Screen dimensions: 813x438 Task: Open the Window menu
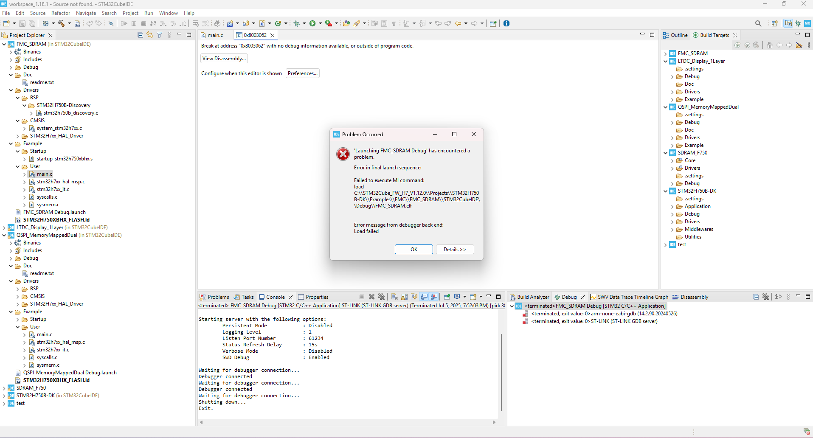click(x=168, y=13)
